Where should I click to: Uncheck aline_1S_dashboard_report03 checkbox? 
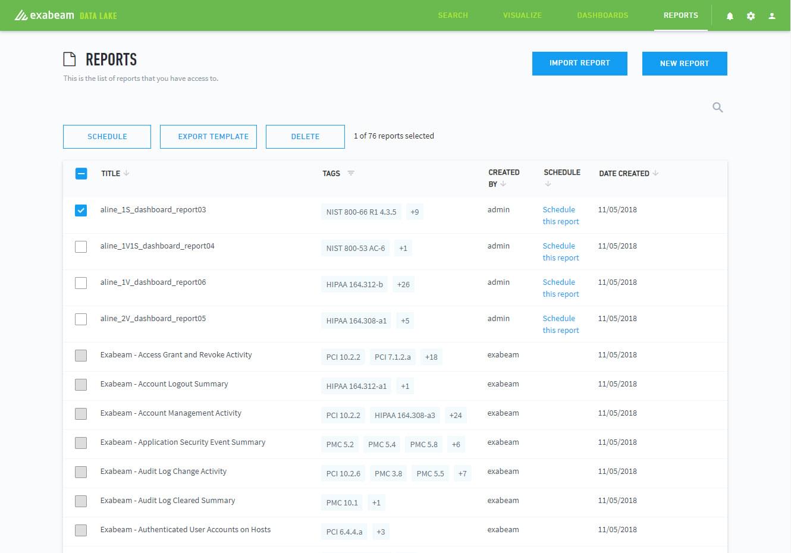pos(81,210)
